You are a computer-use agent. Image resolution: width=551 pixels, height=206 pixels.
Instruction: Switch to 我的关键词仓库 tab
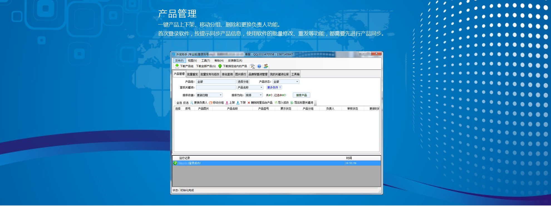tap(279, 74)
